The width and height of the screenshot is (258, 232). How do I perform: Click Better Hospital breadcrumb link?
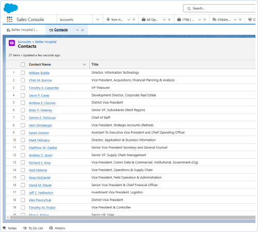46,42
